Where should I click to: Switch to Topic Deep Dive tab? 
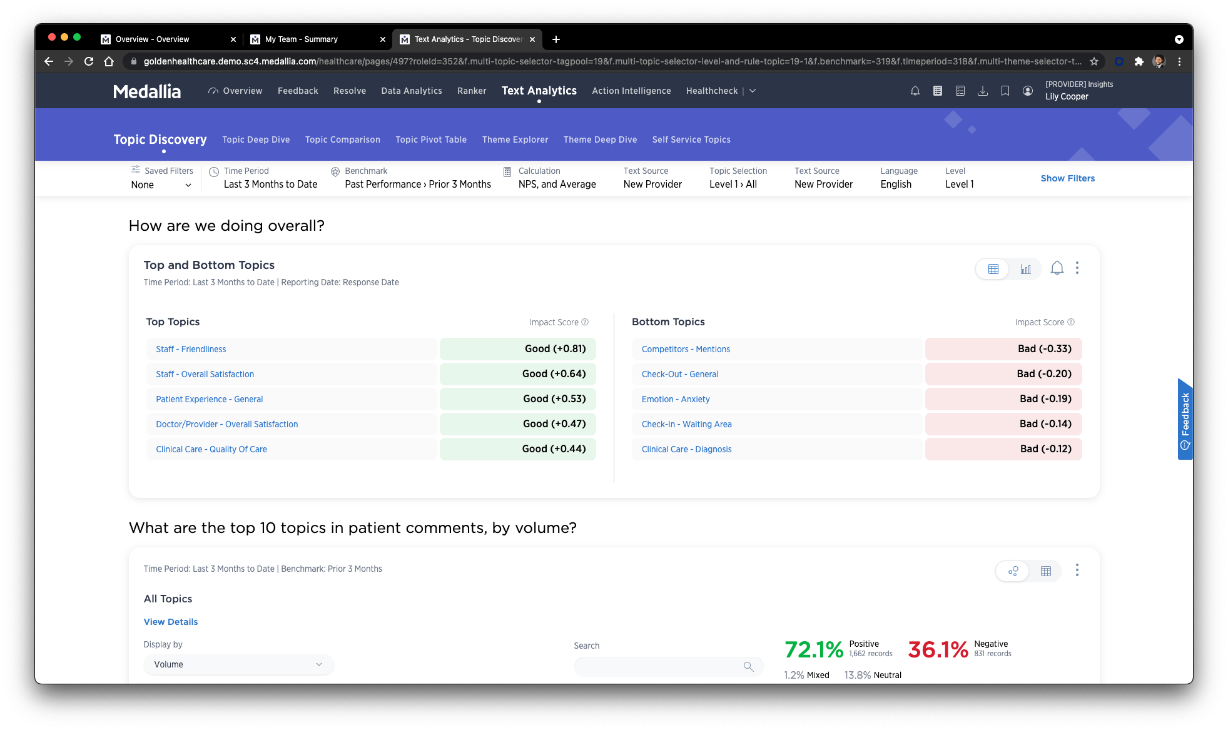pos(256,139)
